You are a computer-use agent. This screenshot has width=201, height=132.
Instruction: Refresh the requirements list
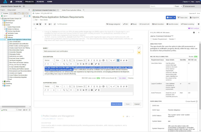tap(55, 24)
